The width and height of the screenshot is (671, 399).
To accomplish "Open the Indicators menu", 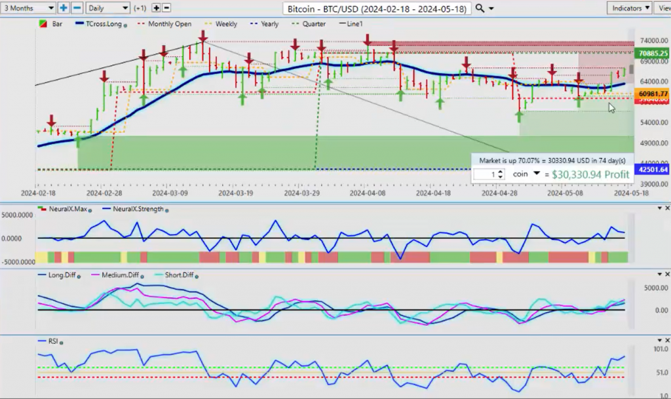I will tap(628, 8).
